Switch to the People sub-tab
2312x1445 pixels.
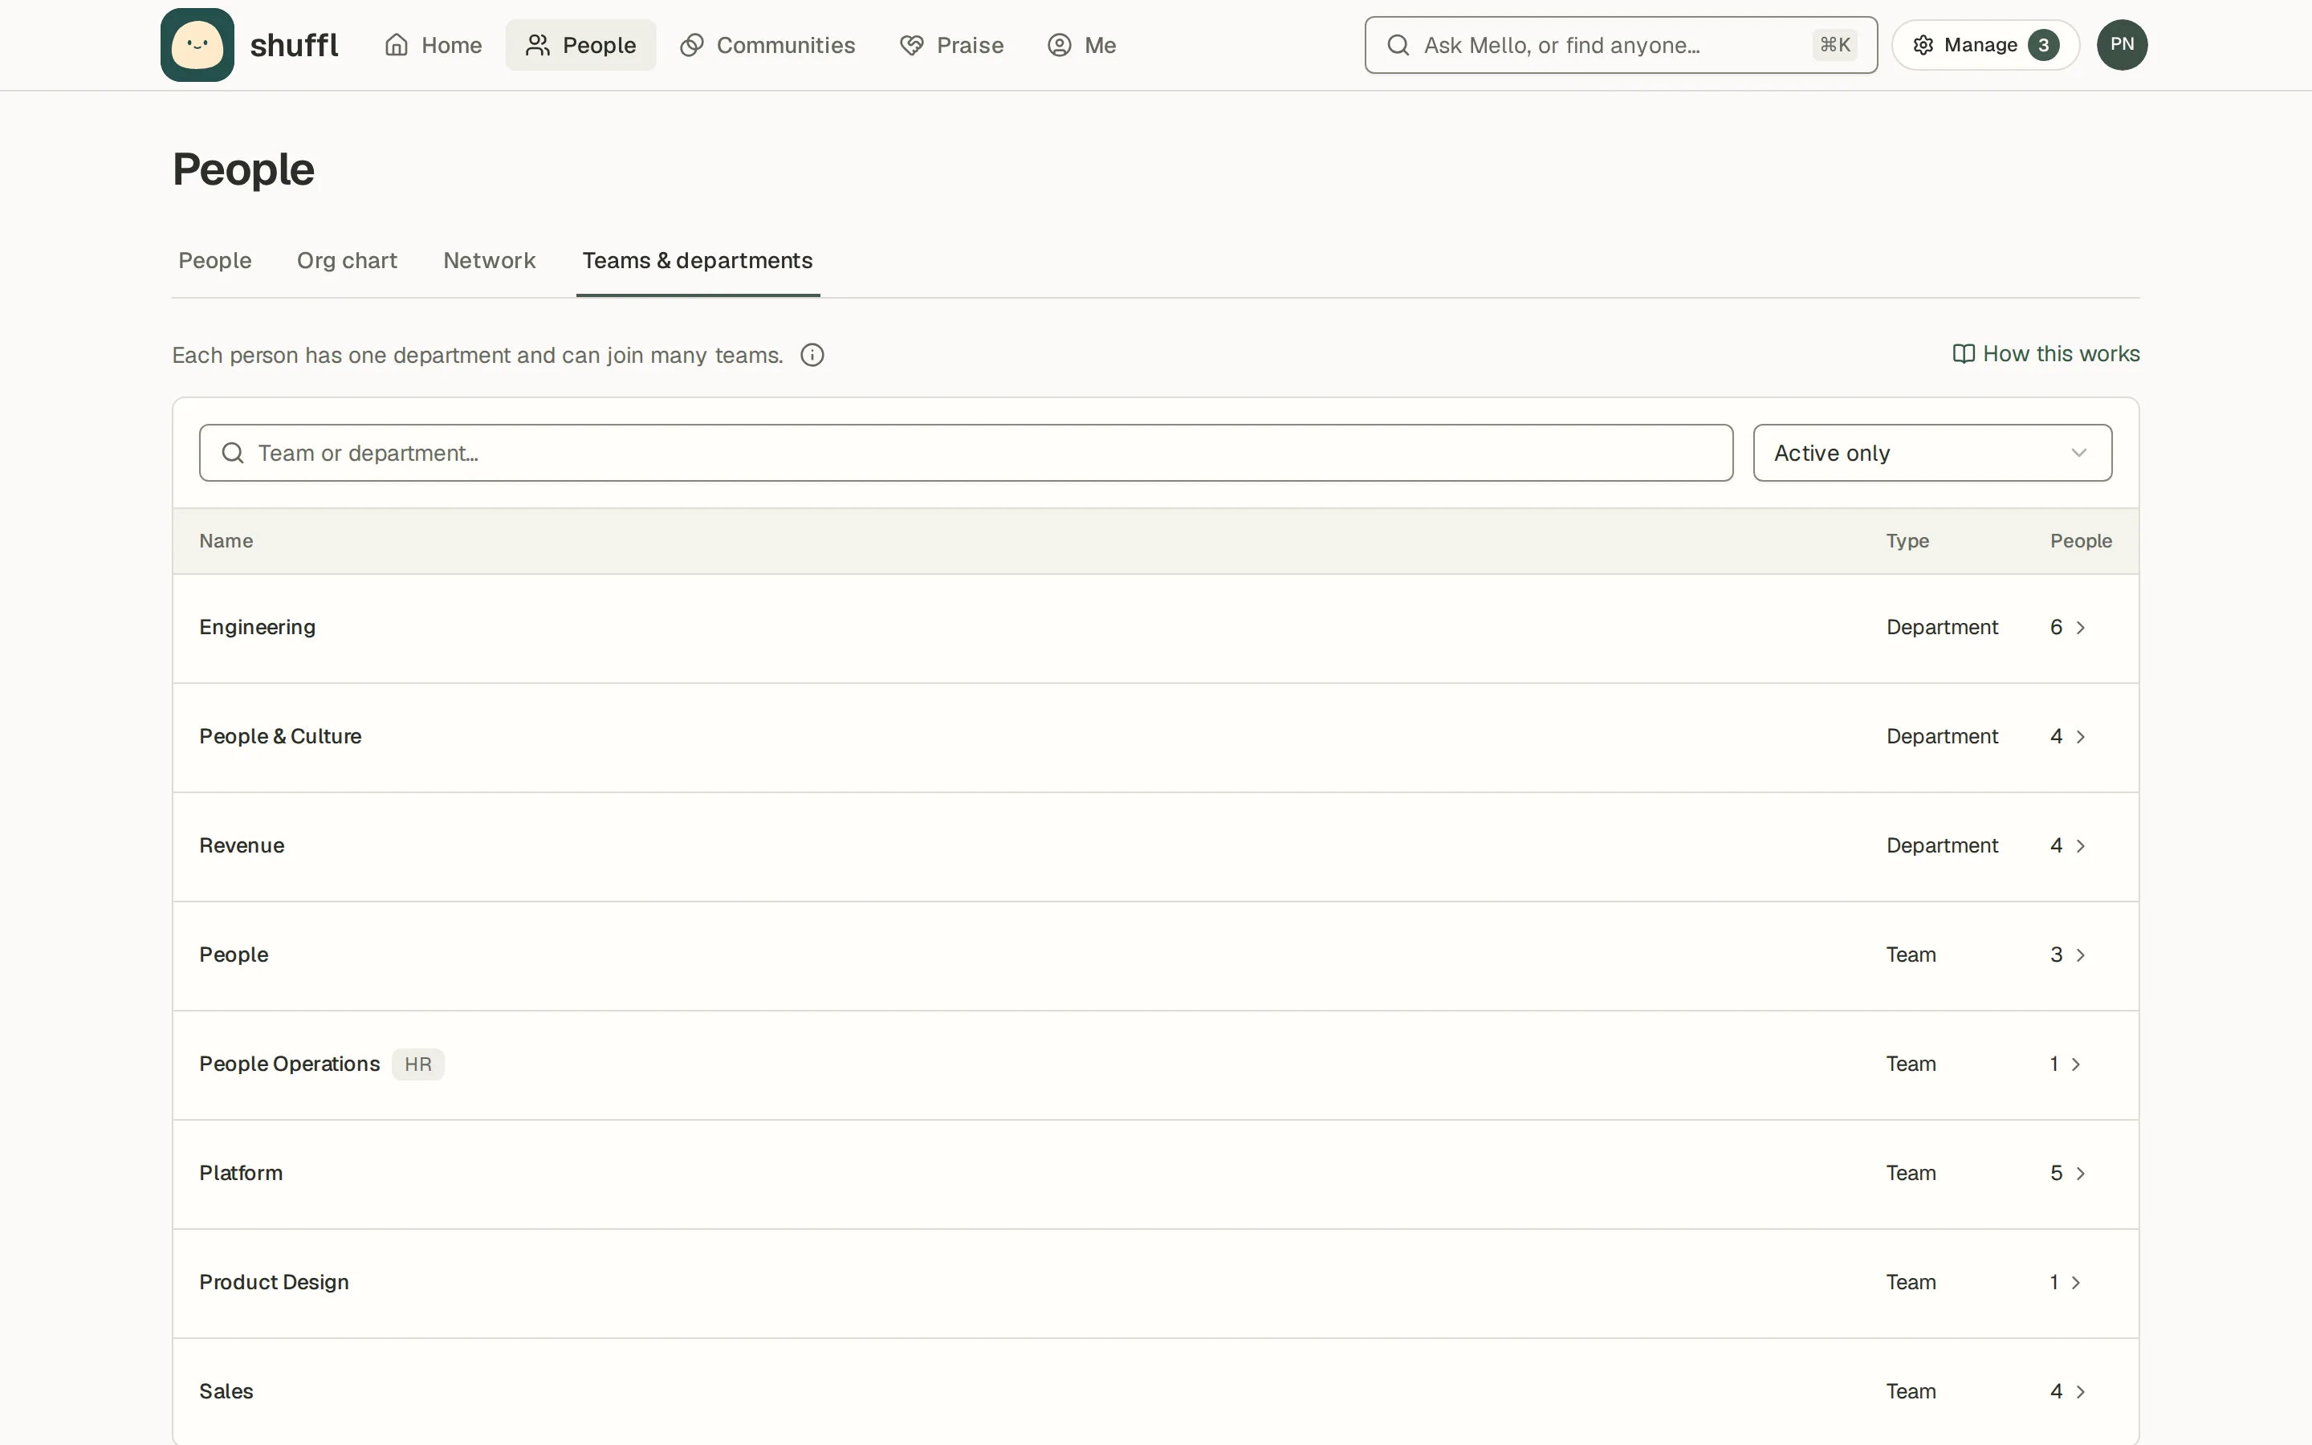click(x=215, y=261)
